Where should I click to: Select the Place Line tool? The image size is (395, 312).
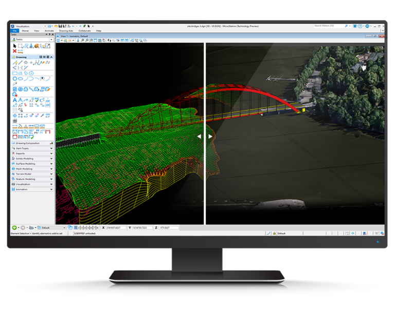pos(21,62)
